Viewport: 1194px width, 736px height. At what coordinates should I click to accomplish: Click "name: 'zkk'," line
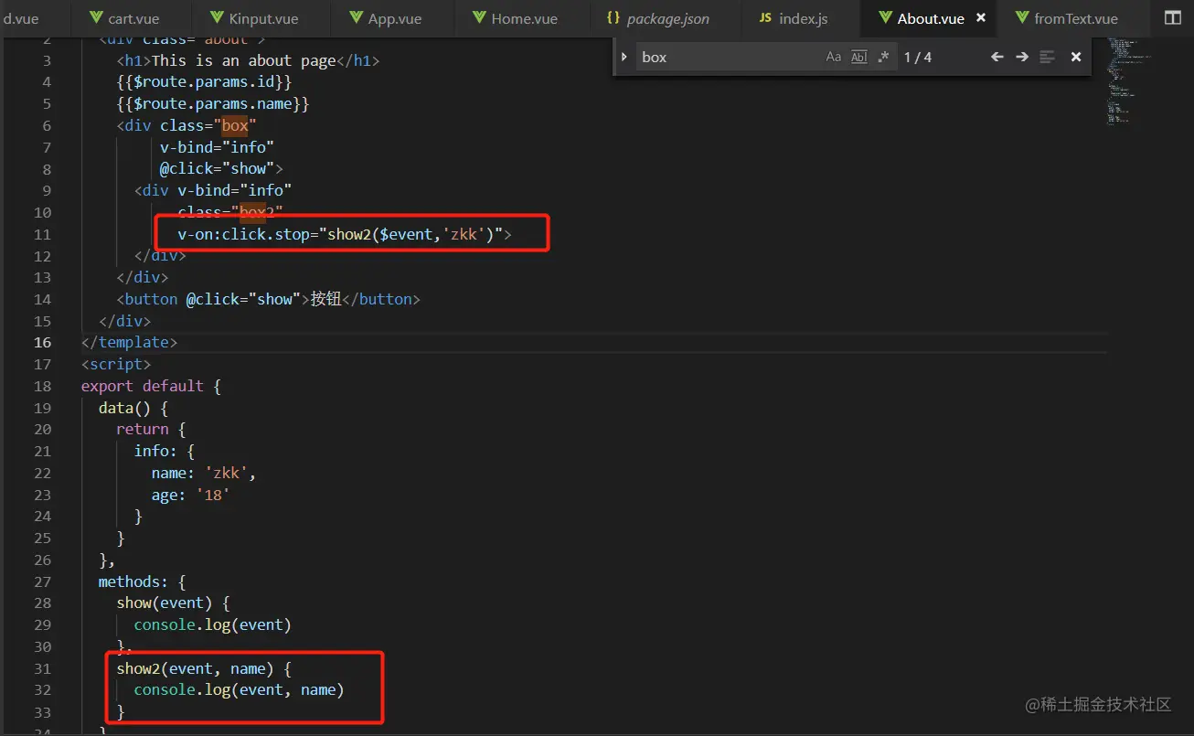tap(204, 473)
